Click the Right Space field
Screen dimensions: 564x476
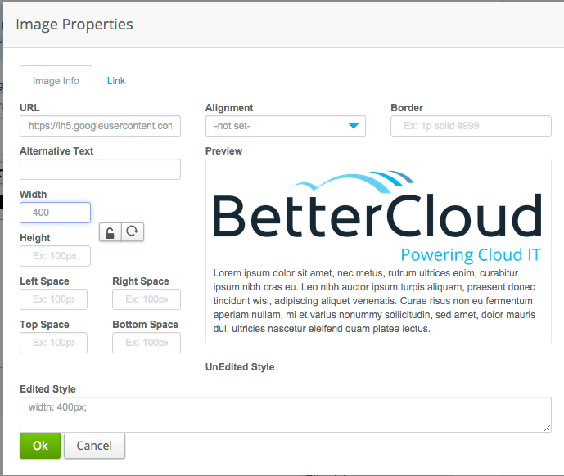point(147,299)
